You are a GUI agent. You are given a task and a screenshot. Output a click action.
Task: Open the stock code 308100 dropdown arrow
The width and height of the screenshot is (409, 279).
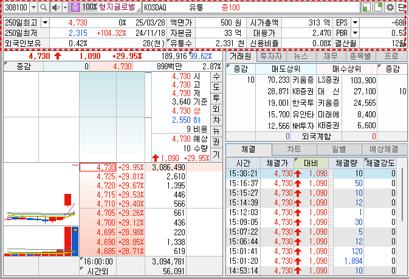pyautogui.click(x=33, y=7)
